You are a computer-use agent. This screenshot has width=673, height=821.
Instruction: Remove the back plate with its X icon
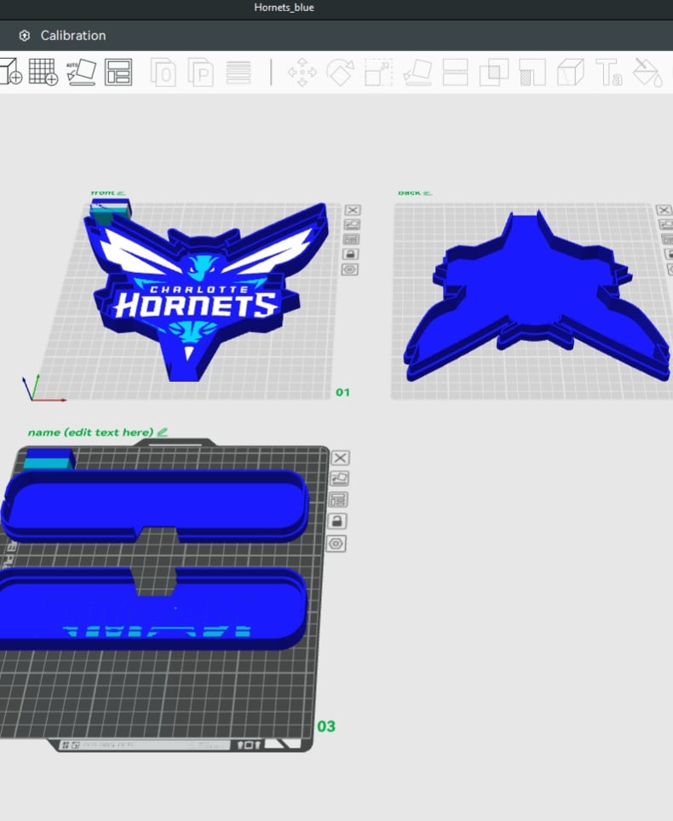click(664, 210)
